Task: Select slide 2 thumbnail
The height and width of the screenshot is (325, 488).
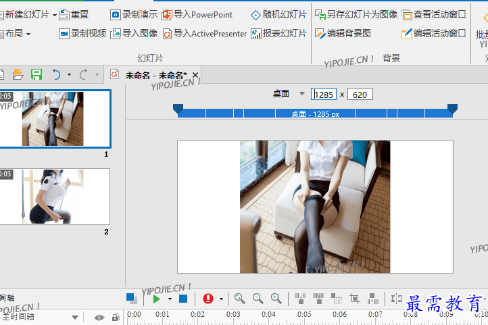Action: point(55,197)
